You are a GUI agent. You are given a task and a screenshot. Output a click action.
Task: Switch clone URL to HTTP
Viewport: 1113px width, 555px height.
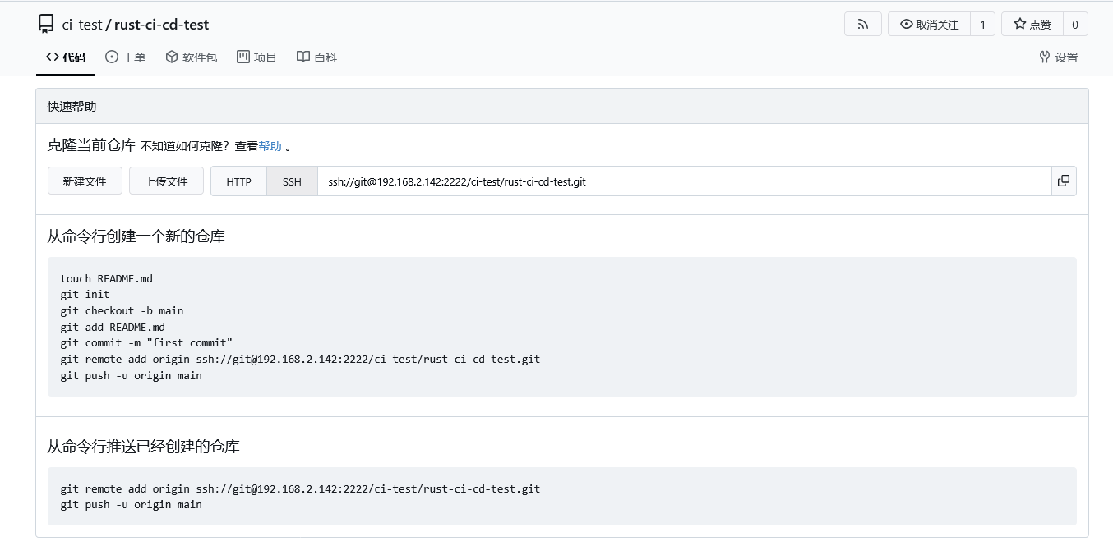click(238, 181)
